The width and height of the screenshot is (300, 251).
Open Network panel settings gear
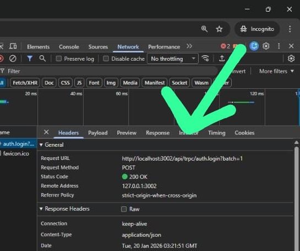(291, 58)
